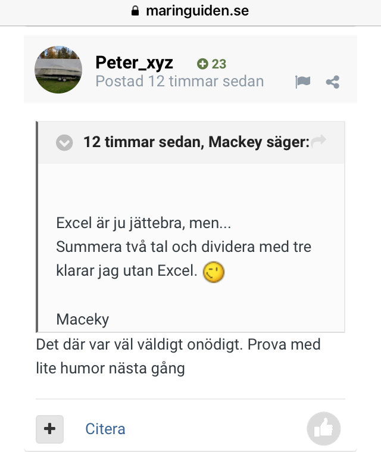381x452 pixels.
Task: Click the green reputation plus icon
Action: 202,64
